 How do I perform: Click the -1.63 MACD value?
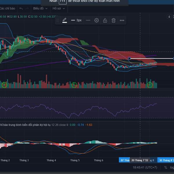(x=88, y=125)
